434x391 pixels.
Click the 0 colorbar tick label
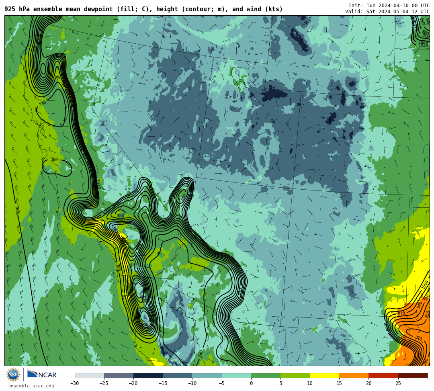pos(251,383)
